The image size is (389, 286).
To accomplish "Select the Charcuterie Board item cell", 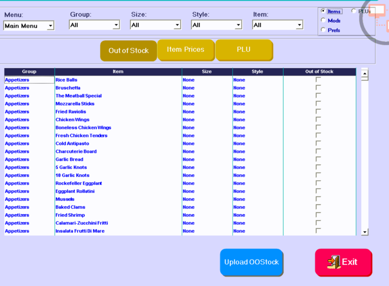I will tap(118, 151).
